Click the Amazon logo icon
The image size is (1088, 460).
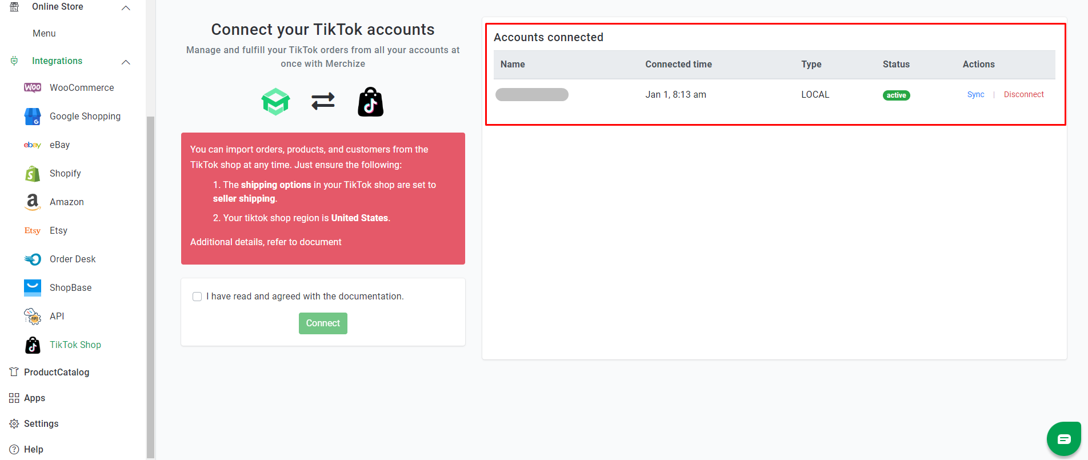33,202
